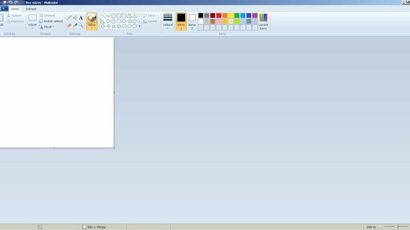Select the Fill with color bucket tool

click(x=75, y=18)
